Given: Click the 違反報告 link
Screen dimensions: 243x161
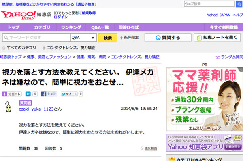Looking at the screenshot, I should tap(151, 148).
